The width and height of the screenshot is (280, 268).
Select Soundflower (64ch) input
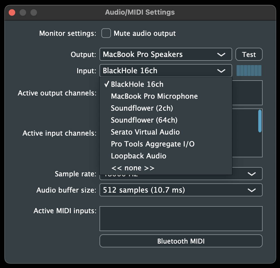166,120
